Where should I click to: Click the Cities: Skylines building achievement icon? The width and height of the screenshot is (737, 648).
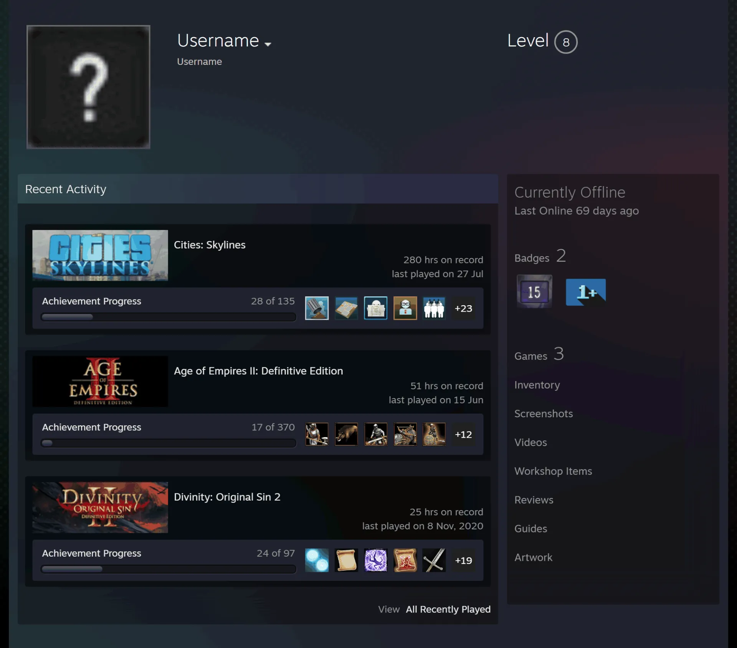click(375, 308)
